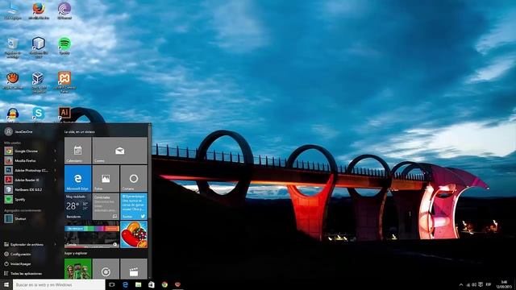Open the grey tile with chat bubble icon
The width and height of the screenshot is (516, 290).
click(106, 206)
